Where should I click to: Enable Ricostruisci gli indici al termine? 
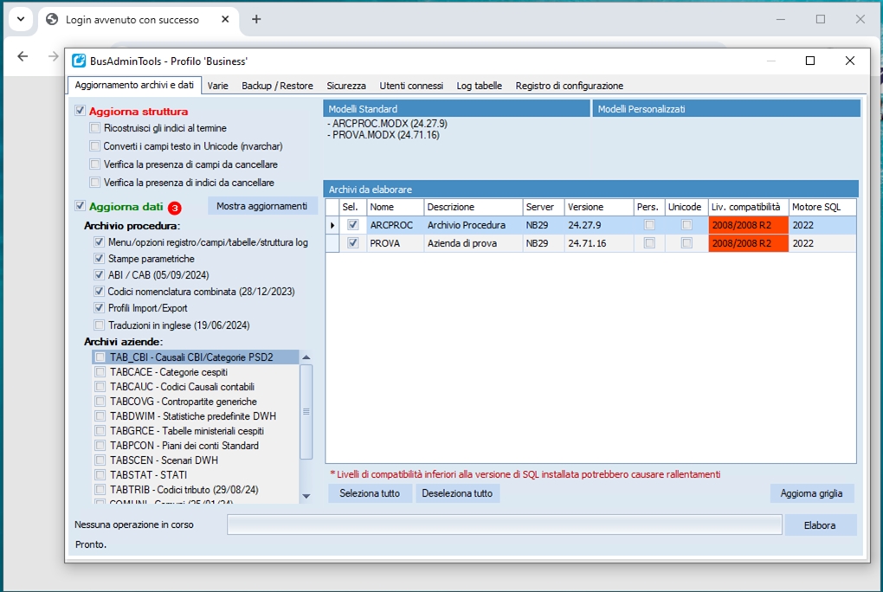(x=95, y=128)
